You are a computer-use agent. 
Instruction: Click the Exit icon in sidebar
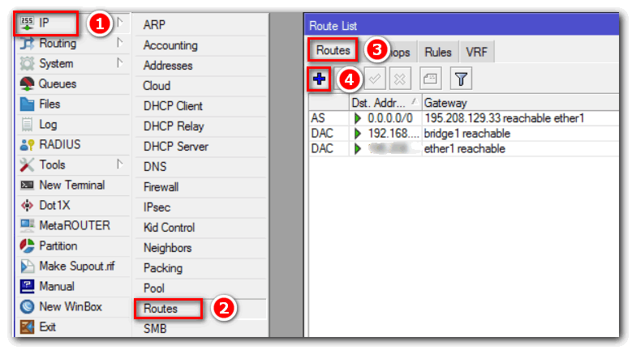click(28, 327)
